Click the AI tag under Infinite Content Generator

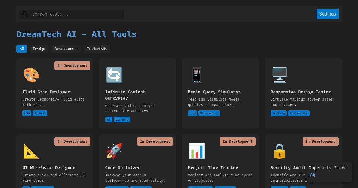click(109, 119)
